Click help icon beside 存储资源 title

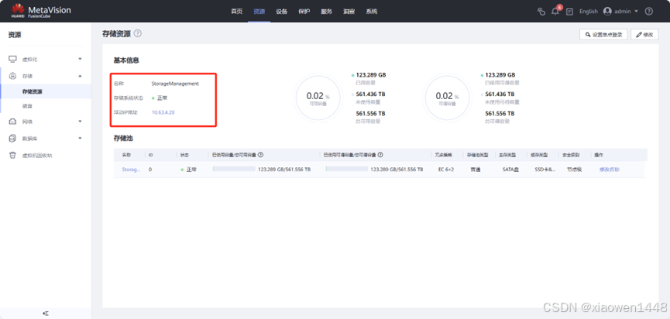138,33
